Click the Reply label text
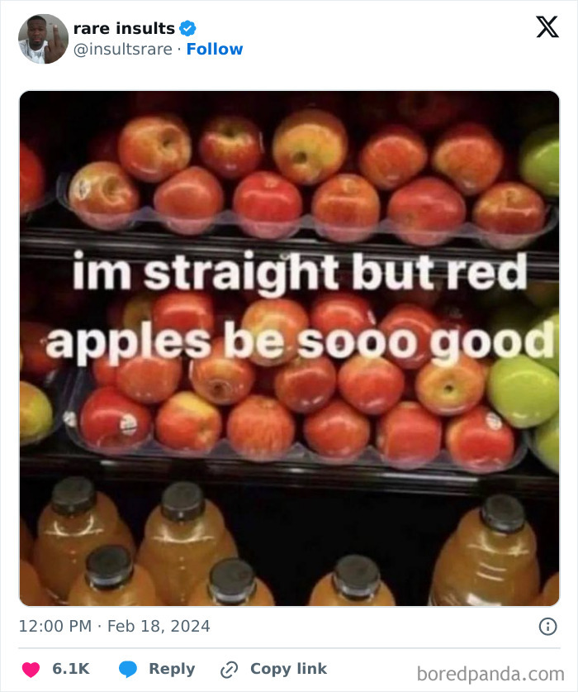Image resolution: width=578 pixels, height=692 pixels. 170,668
